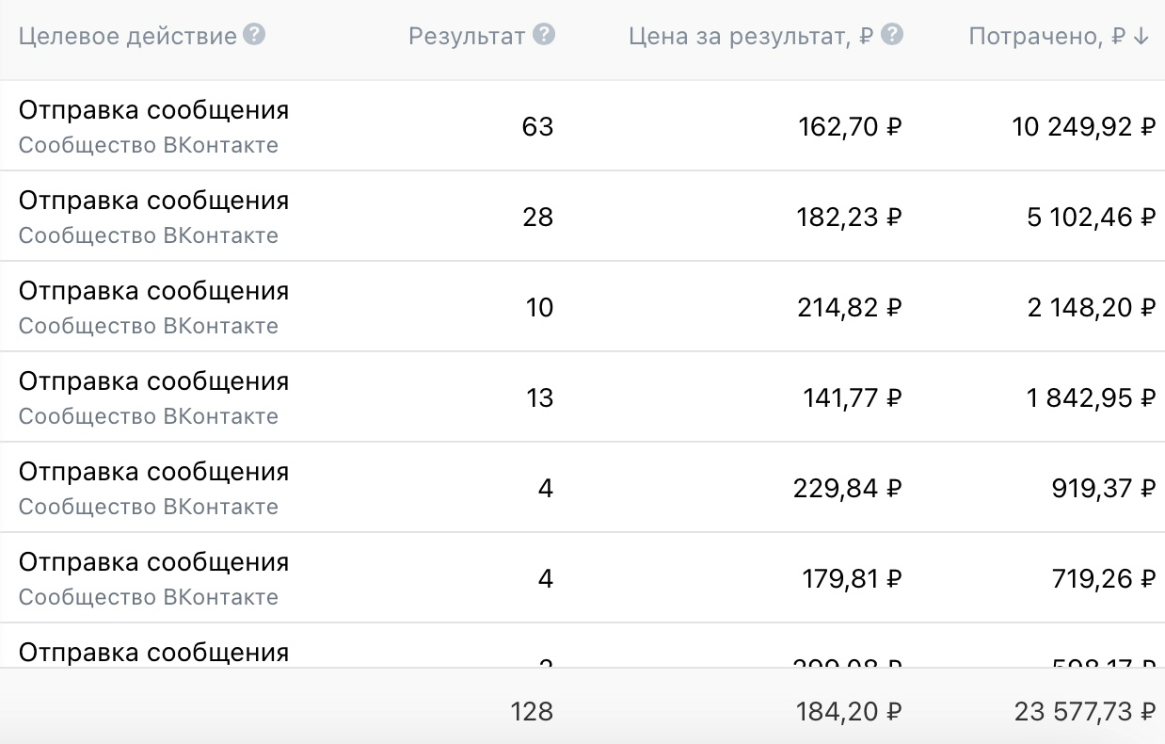Click the Целевое действие column header
Viewport: 1165px width, 744px height.
click(x=127, y=37)
